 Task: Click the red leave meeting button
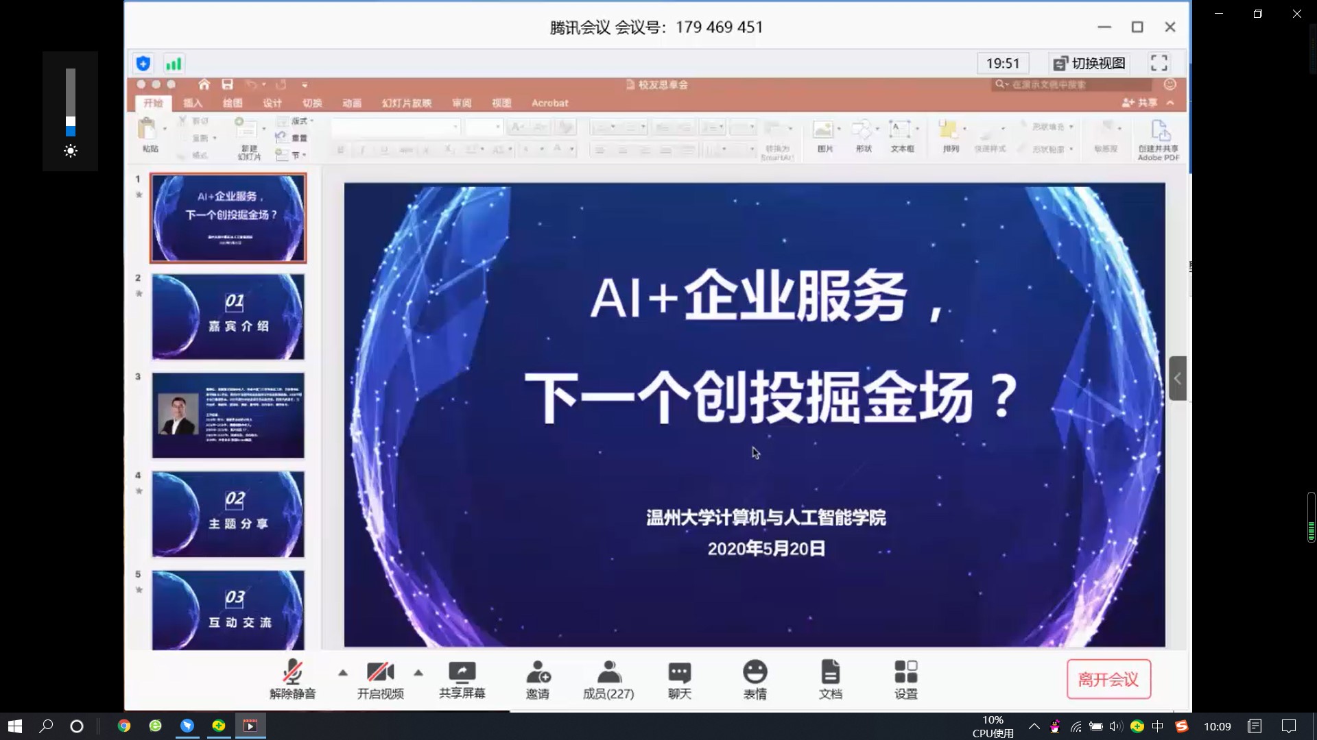tap(1108, 679)
